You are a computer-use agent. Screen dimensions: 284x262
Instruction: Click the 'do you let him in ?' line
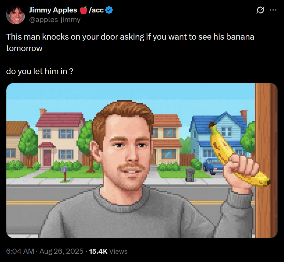point(40,71)
